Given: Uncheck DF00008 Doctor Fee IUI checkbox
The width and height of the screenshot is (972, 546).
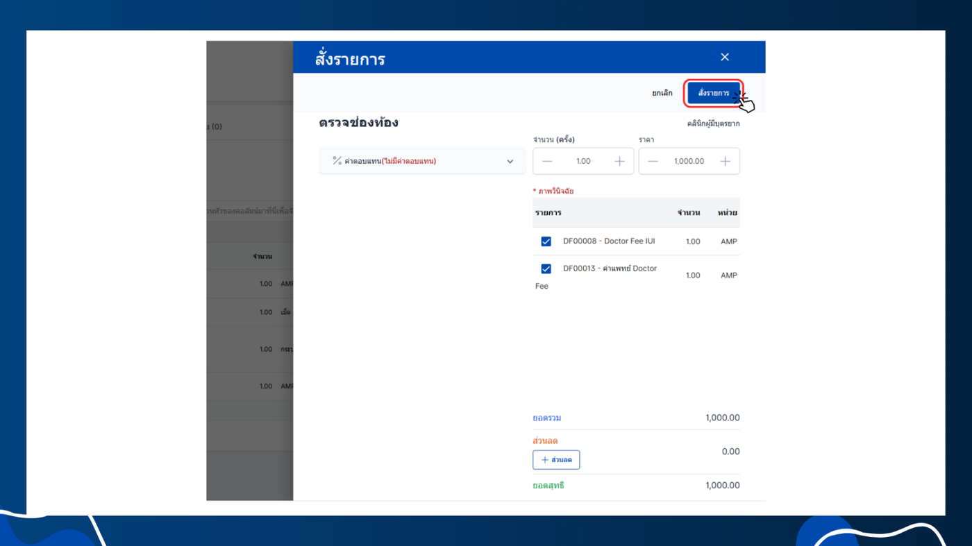Looking at the screenshot, I should pos(546,241).
